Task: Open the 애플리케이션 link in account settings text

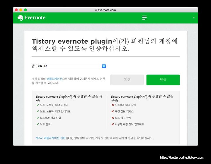Action: tap(54, 79)
